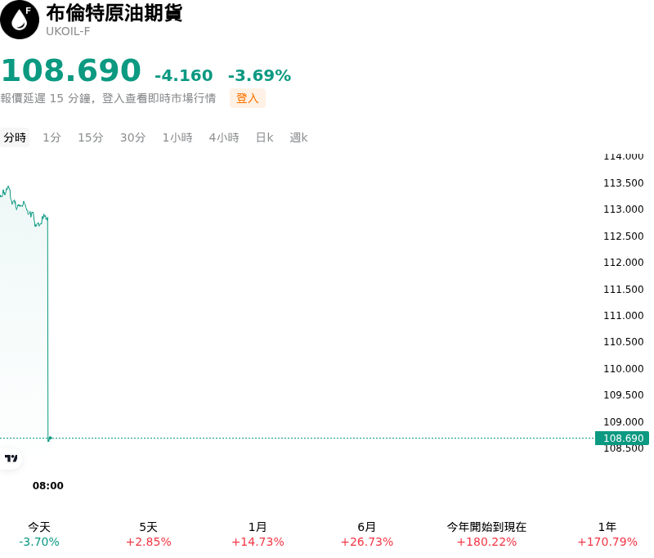
Task: Click the 08:00 time axis marker
Action: tap(48, 485)
